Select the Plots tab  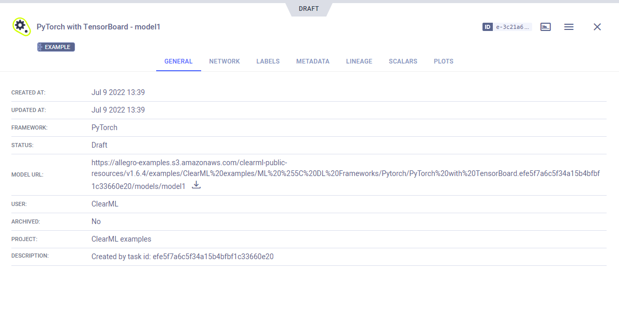pyautogui.click(x=444, y=61)
